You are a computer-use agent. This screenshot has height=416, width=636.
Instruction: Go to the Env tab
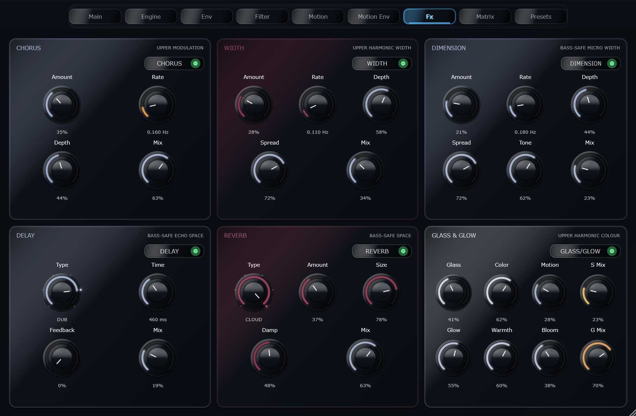(207, 17)
